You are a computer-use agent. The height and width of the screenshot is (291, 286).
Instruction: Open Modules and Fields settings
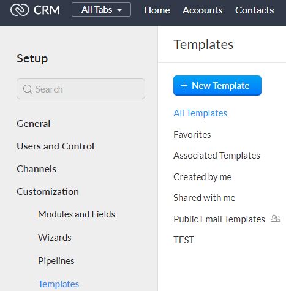pos(77,214)
